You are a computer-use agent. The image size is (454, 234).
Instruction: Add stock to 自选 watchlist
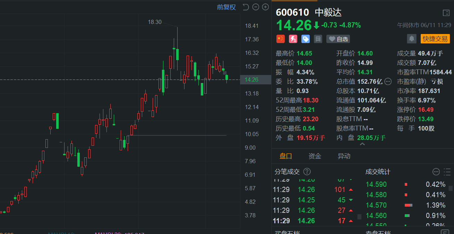click(x=338, y=39)
